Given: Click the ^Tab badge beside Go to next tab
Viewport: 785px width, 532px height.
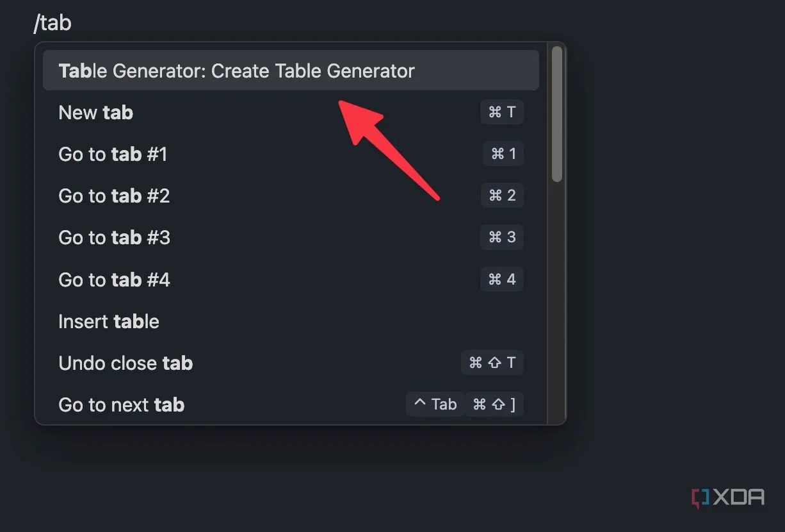Looking at the screenshot, I should (435, 404).
